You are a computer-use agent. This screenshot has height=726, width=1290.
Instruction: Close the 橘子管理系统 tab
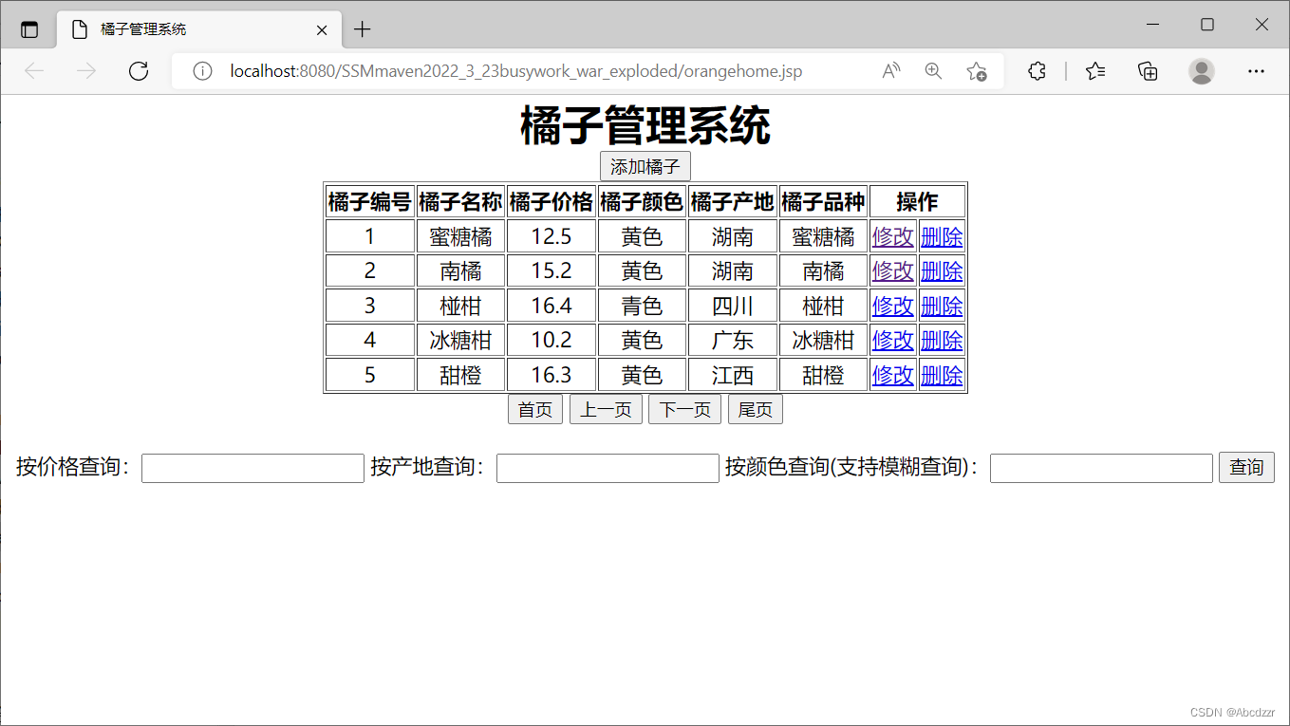click(x=322, y=29)
